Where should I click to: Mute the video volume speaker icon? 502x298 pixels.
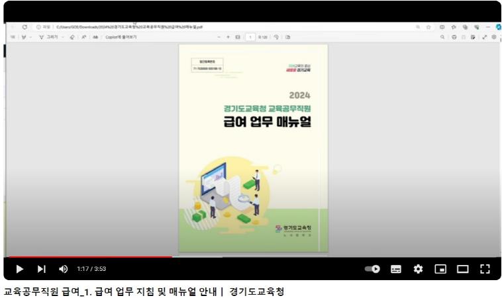(63, 269)
